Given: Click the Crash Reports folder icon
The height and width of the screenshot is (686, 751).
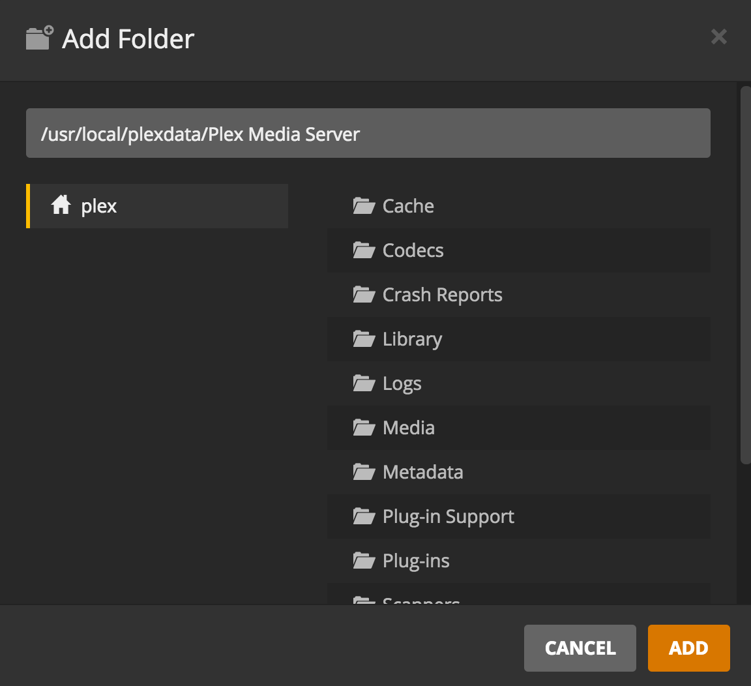Looking at the screenshot, I should click(x=364, y=295).
